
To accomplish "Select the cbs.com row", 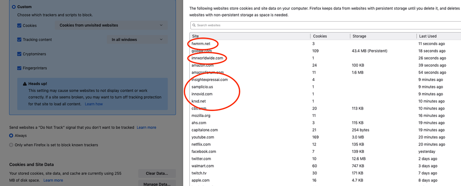I will (326, 108).
